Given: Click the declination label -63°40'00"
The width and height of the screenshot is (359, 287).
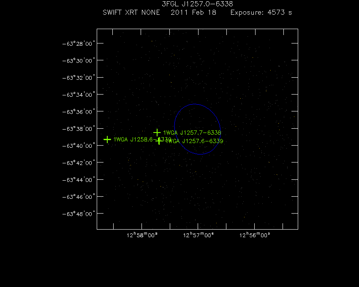Looking at the screenshot, I should pyautogui.click(x=79, y=146).
